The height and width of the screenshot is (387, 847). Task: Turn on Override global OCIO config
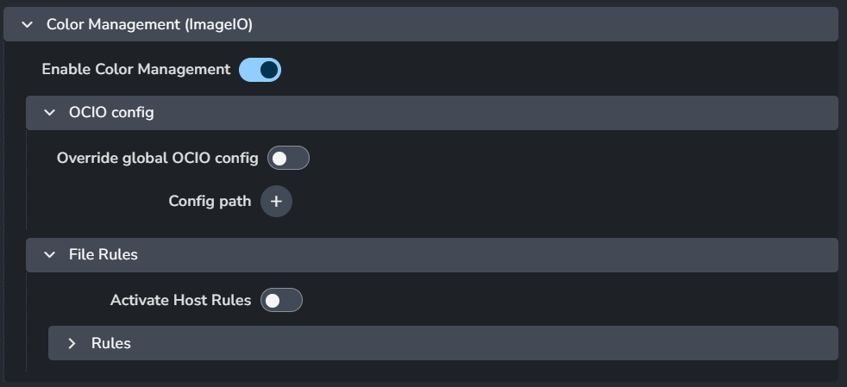288,158
